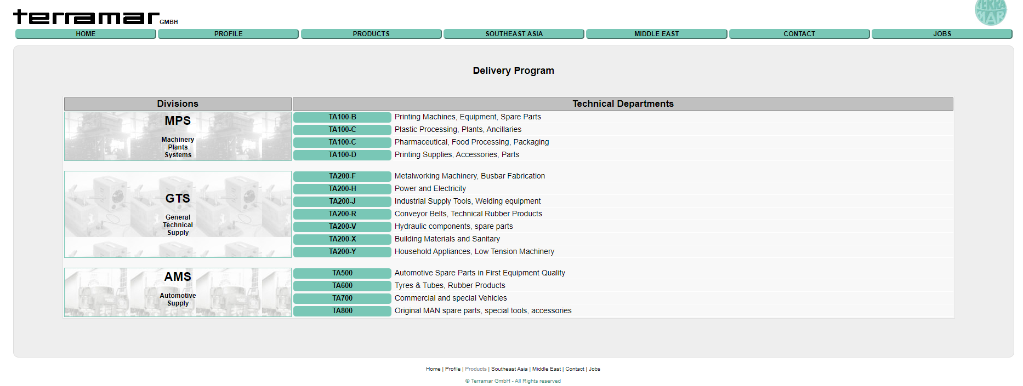Select the TA800 department button
This screenshot has width=1023, height=386.
coord(342,311)
